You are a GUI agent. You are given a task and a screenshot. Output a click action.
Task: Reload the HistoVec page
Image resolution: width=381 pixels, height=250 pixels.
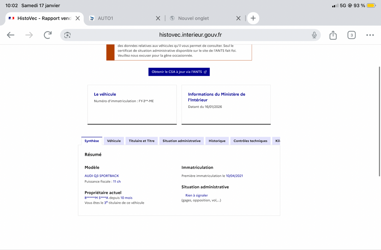pos(48,35)
